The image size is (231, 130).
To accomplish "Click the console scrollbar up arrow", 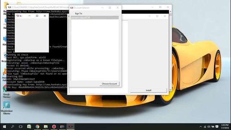I will click(170, 12).
